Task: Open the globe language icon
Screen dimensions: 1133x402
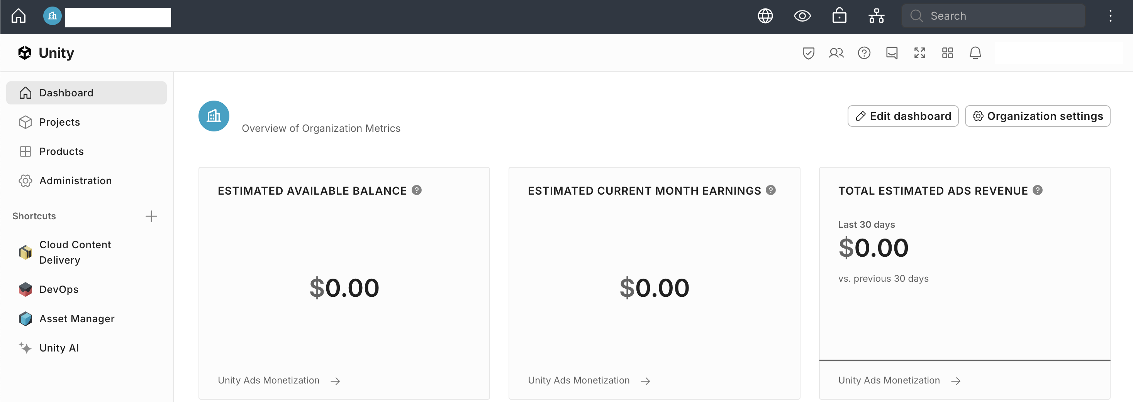Action: pyautogui.click(x=765, y=16)
